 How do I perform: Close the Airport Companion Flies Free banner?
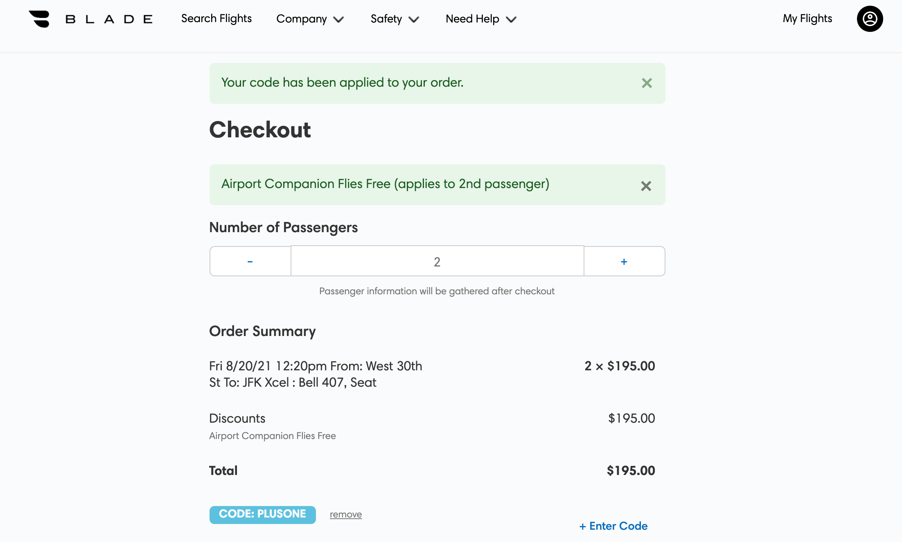click(646, 186)
